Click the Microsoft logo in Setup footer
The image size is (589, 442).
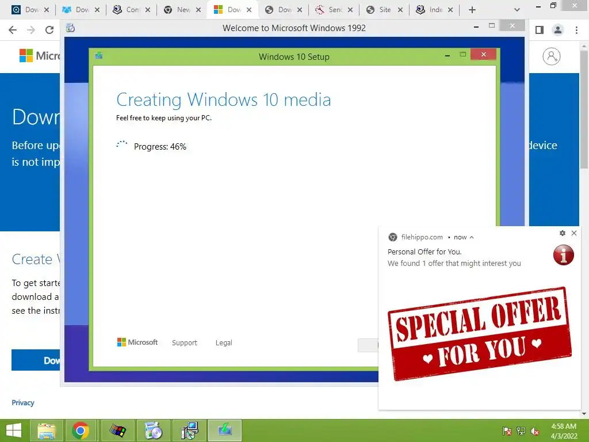137,342
